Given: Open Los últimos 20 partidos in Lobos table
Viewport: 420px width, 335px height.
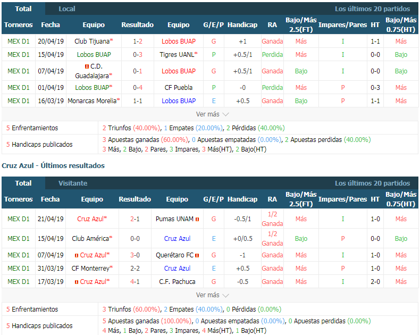Looking at the screenshot, I should (x=372, y=9).
